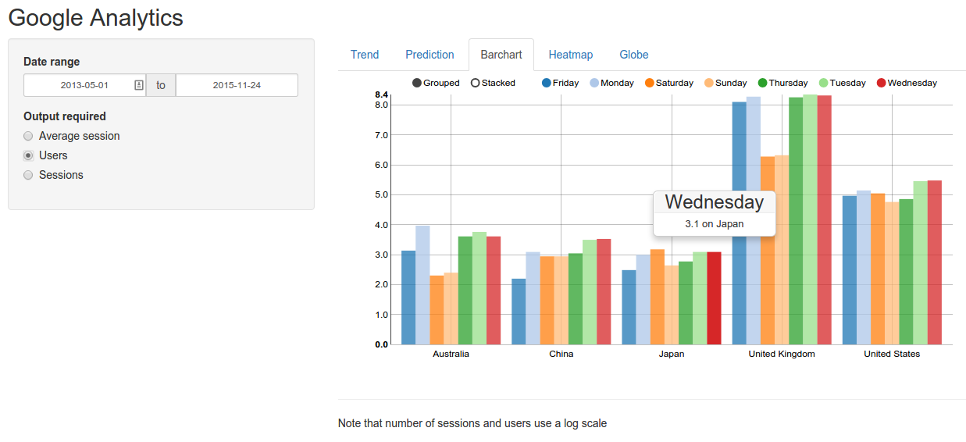Image resolution: width=966 pixels, height=442 pixels.
Task: Switch chart to Stacked mode
Action: (x=475, y=83)
